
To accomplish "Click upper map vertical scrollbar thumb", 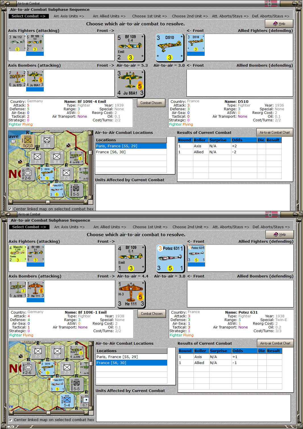I will (91, 152).
